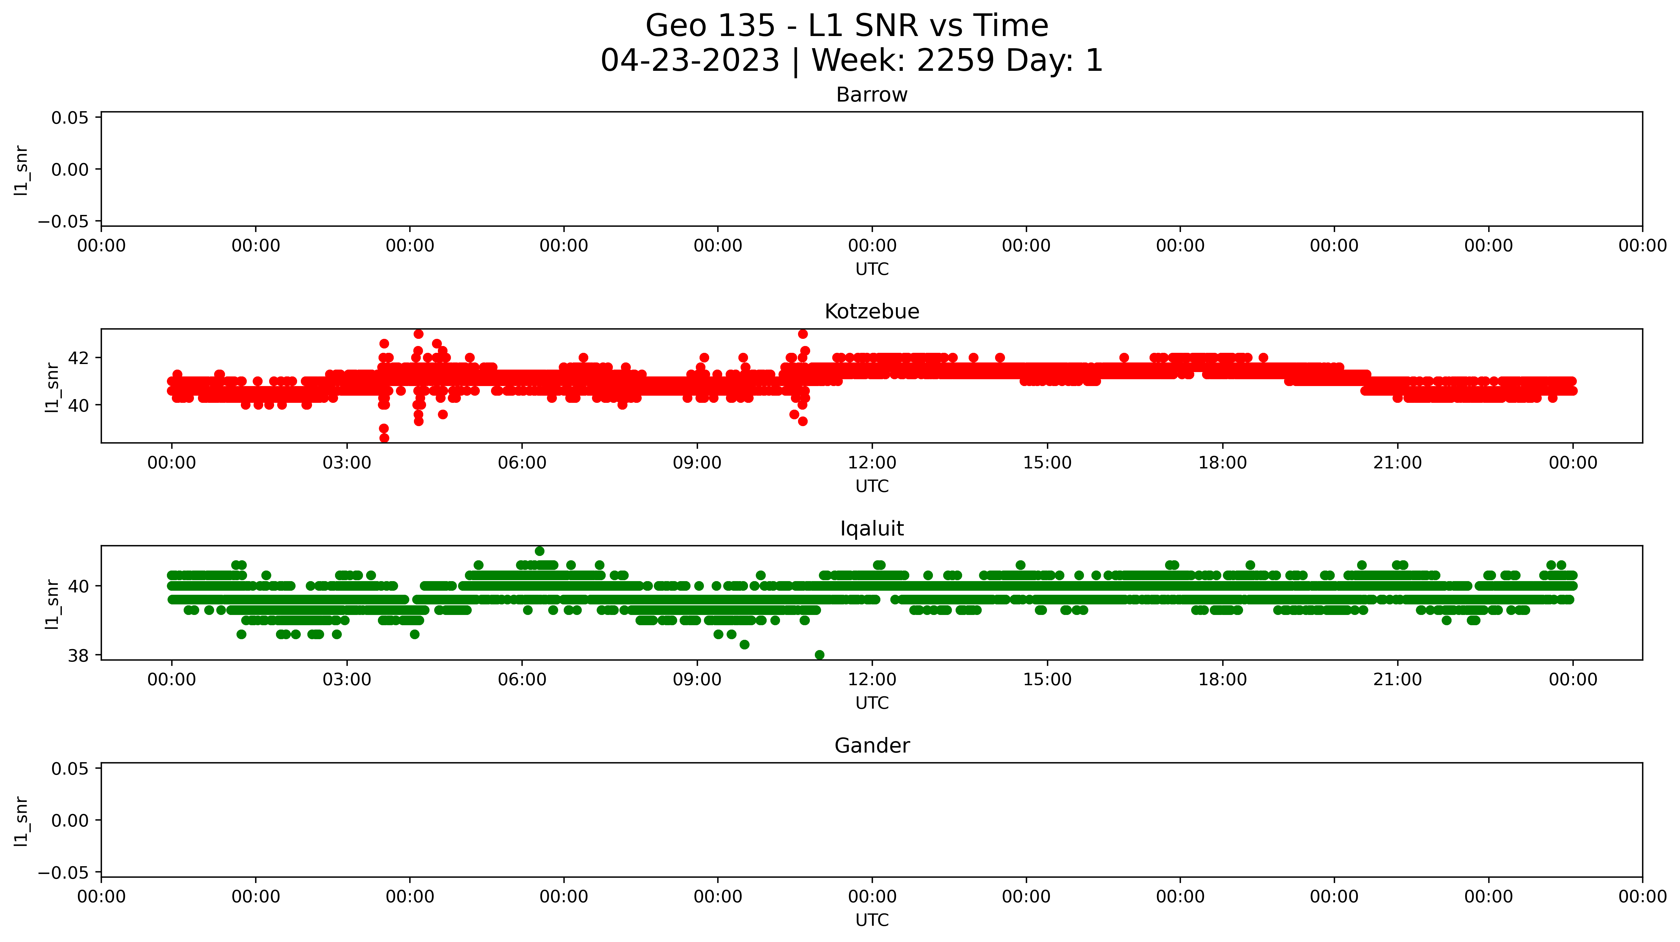The image size is (1680, 942).
Task: Click the 'Iqaluit' subplot title
Action: click(871, 529)
